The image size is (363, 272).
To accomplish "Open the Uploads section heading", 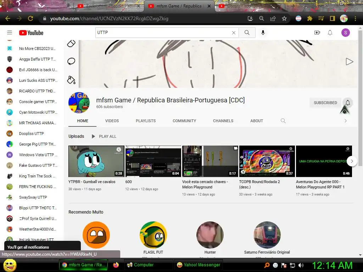I will coord(76,136).
